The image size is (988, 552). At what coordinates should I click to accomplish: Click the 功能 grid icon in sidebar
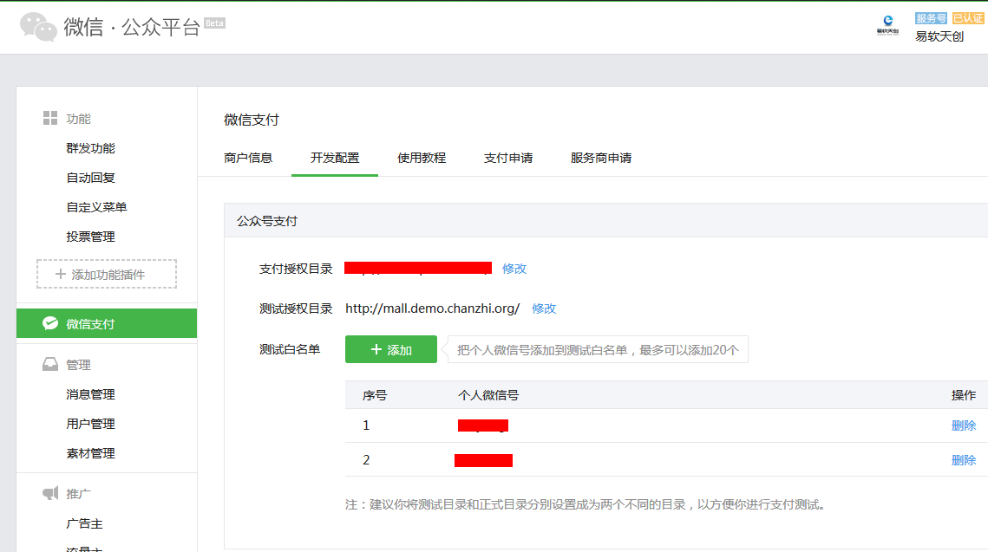tap(49, 118)
